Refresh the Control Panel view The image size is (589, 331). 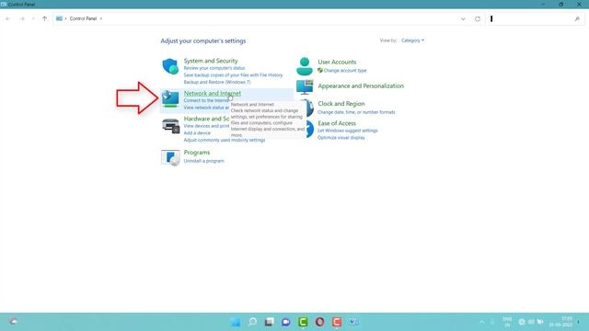(478, 18)
